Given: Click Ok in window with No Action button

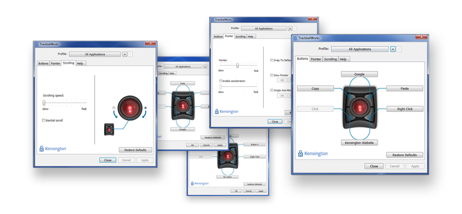Looking at the screenshot, I should tap(236, 191).
